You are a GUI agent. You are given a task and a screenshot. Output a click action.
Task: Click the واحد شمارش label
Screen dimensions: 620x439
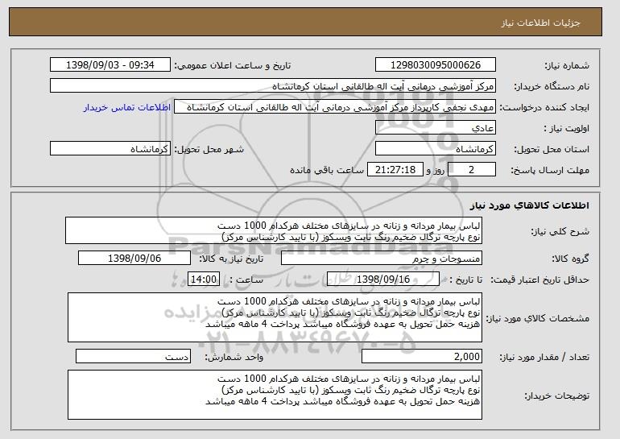pyautogui.click(x=234, y=357)
